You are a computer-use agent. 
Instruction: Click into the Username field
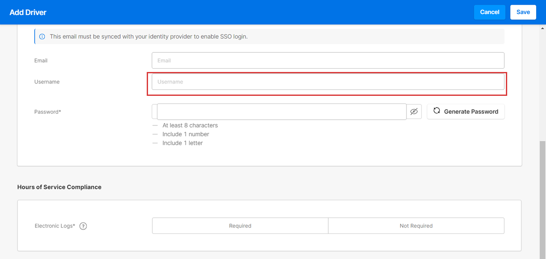(328, 82)
